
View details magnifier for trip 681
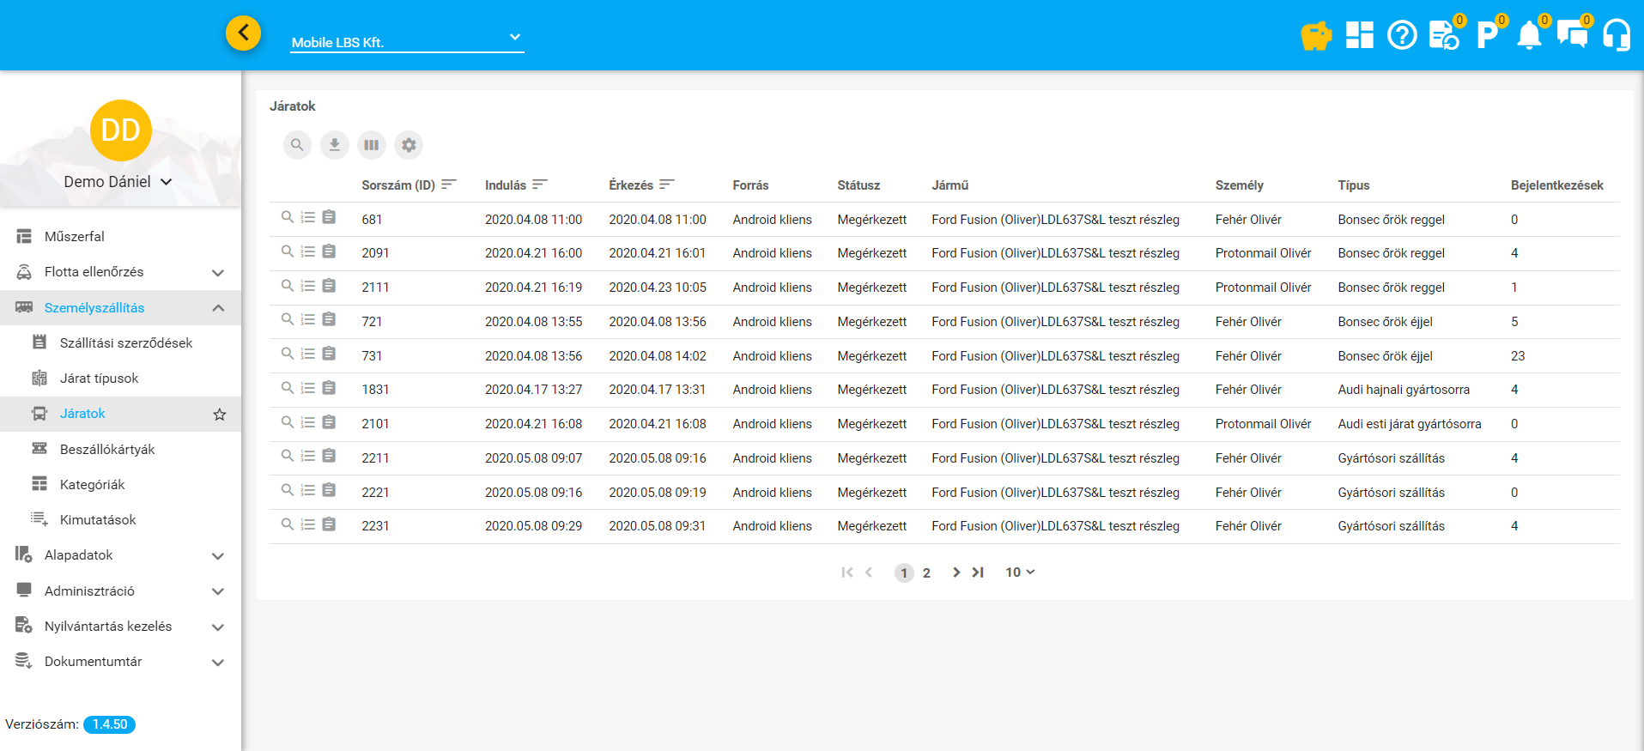point(288,217)
